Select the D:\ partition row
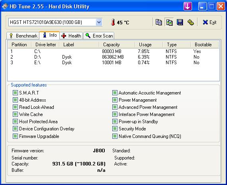 pos(113,57)
